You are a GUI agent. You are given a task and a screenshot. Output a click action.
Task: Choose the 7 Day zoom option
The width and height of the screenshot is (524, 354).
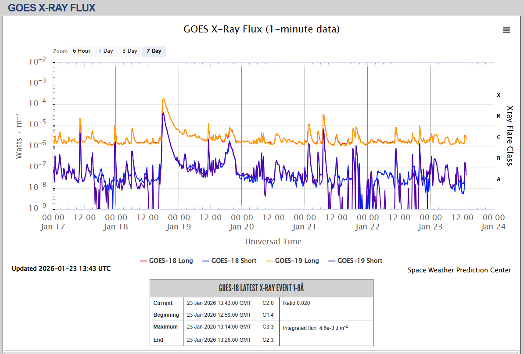click(154, 51)
